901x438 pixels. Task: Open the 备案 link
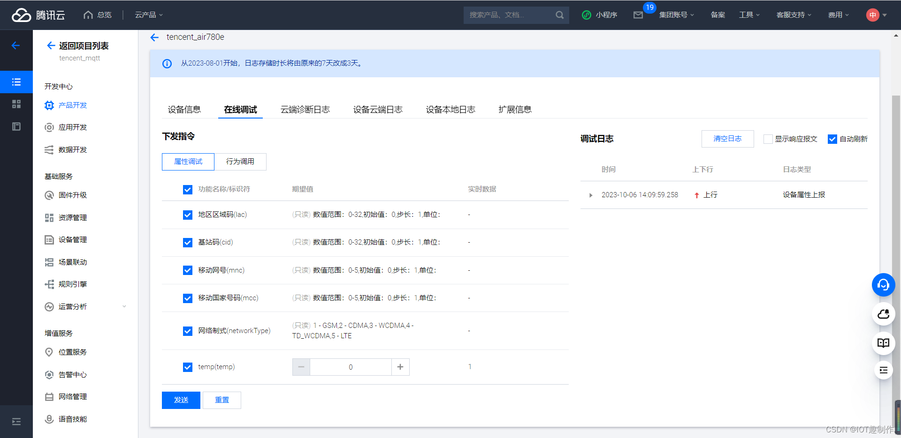[718, 15]
